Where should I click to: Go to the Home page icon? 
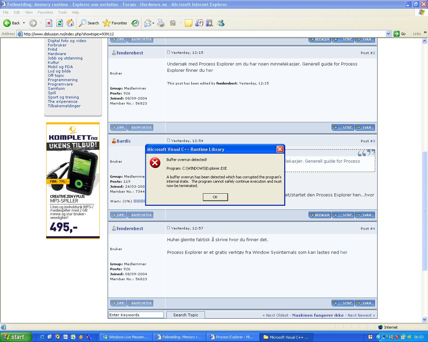pos(70,23)
